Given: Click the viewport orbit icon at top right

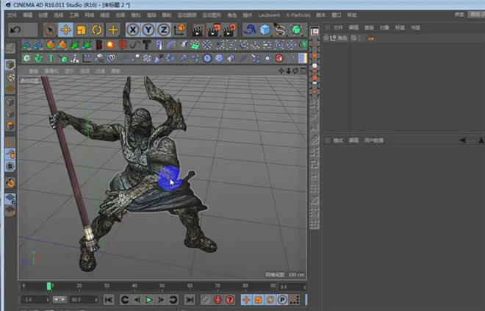Looking at the screenshot, I should [x=295, y=71].
